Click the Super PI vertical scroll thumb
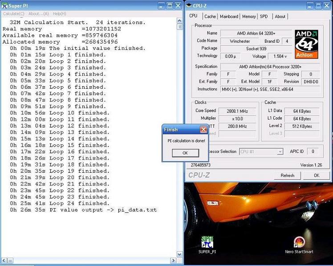 (180, 27)
